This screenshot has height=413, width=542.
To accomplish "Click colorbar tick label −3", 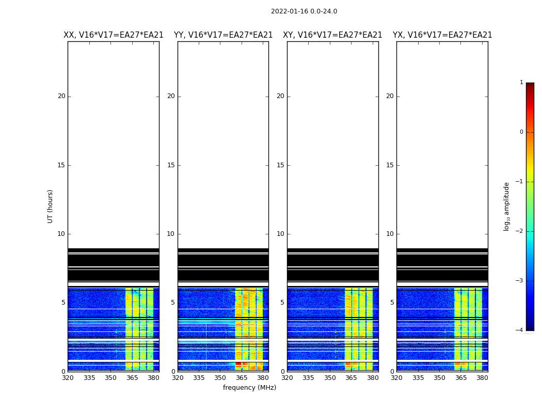I will [521, 281].
